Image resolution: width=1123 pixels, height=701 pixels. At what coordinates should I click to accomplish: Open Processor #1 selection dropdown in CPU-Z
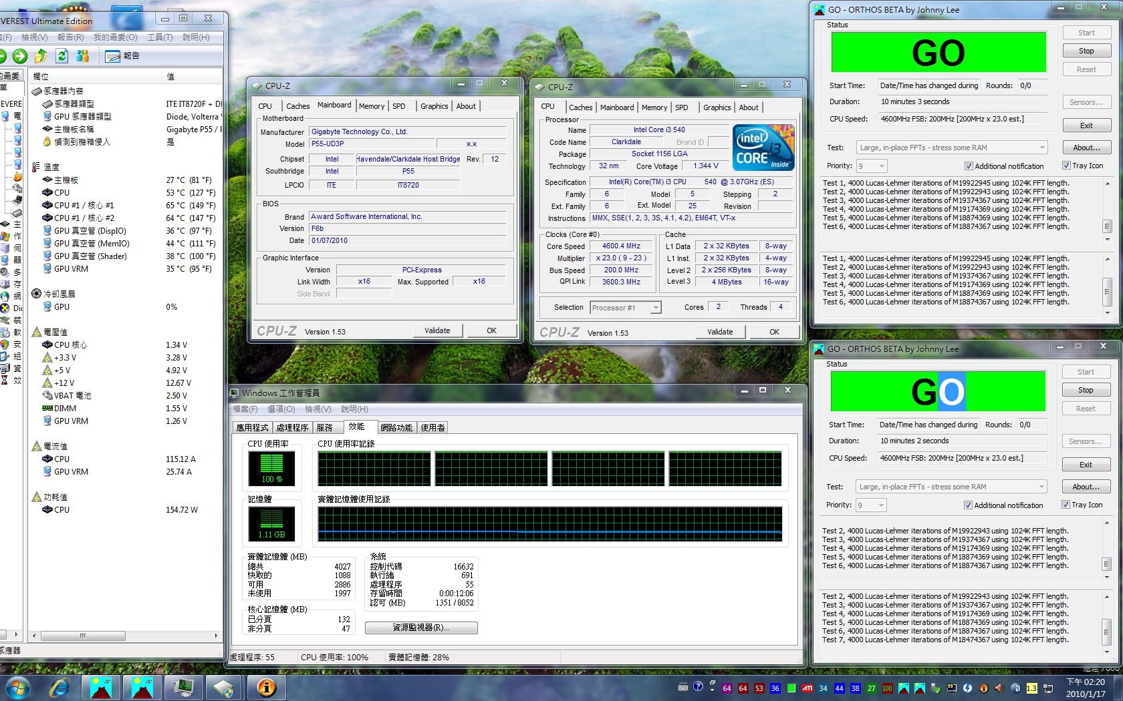click(x=626, y=308)
